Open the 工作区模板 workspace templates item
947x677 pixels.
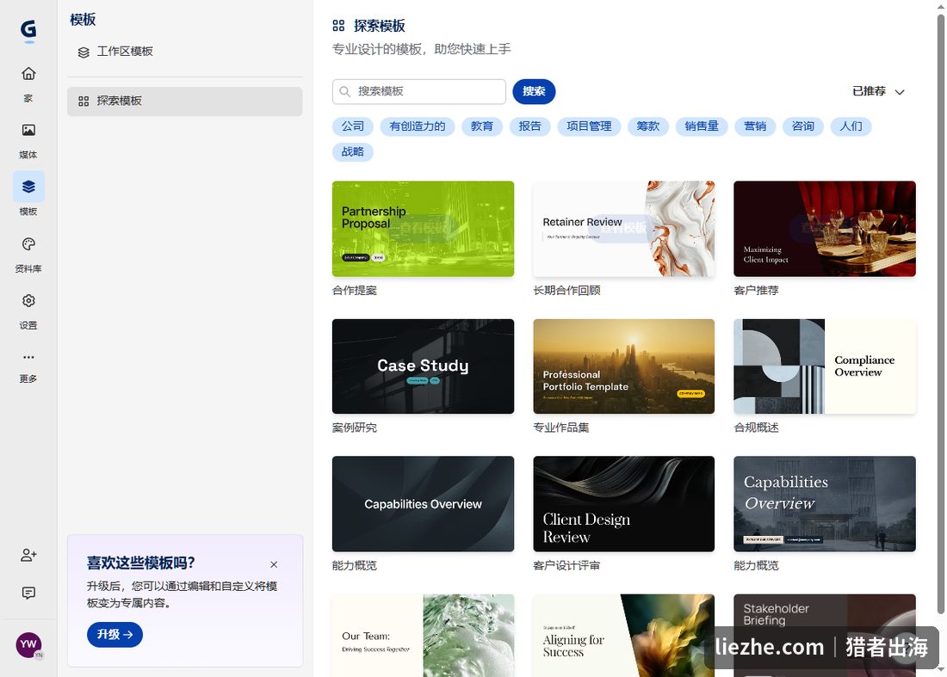click(116, 52)
